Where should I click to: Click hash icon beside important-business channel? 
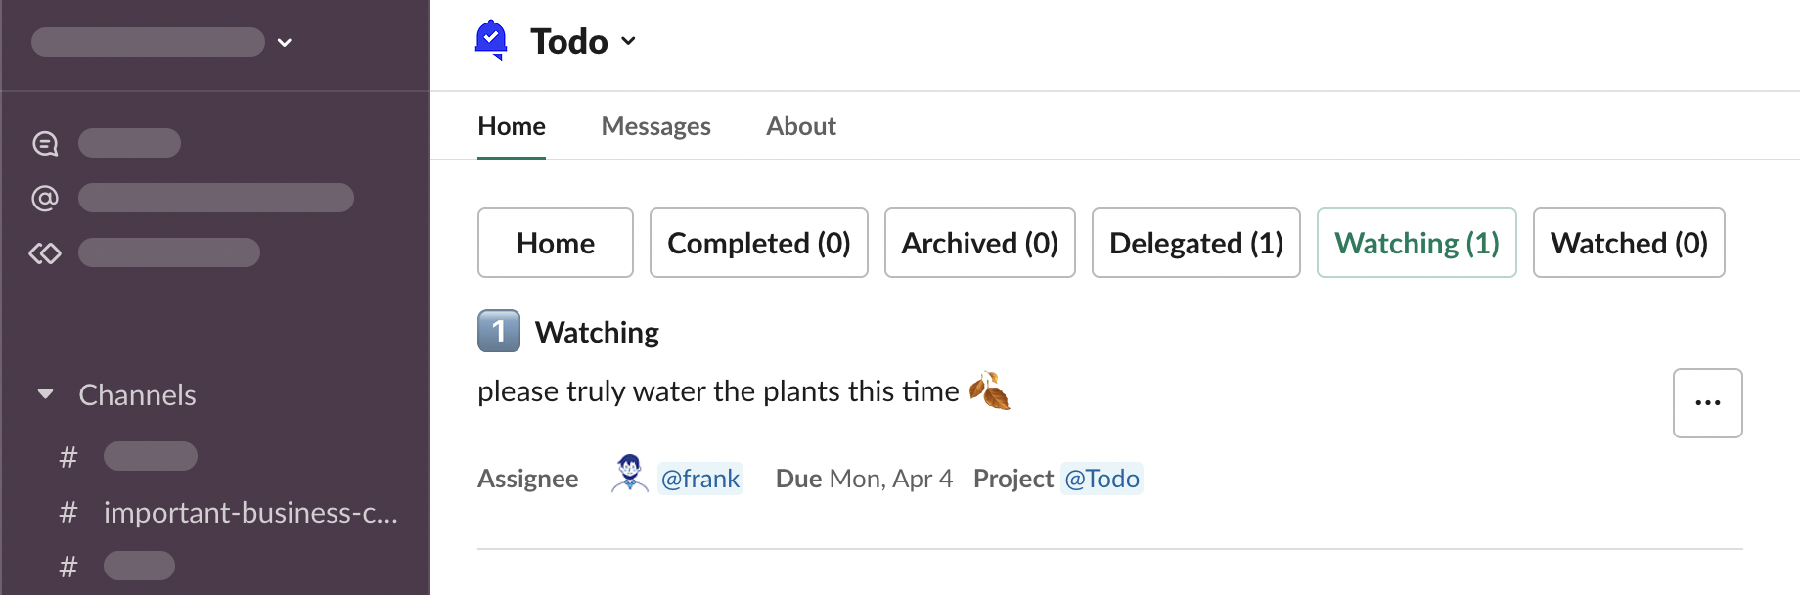pos(68,512)
